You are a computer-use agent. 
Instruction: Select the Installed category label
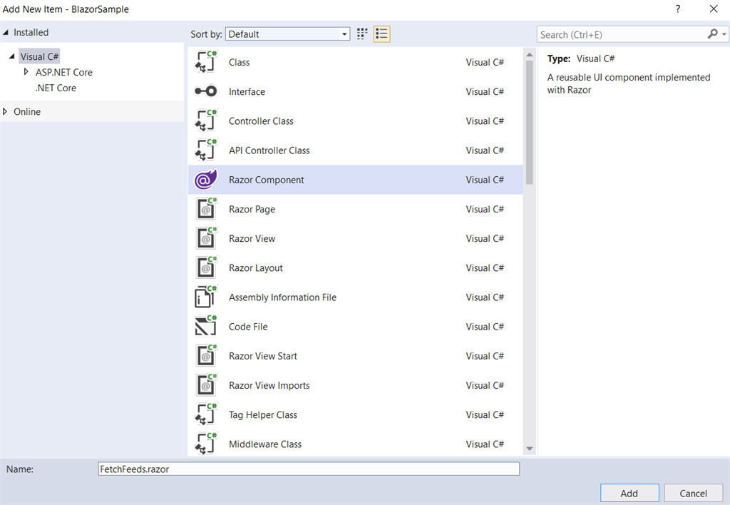coord(31,33)
